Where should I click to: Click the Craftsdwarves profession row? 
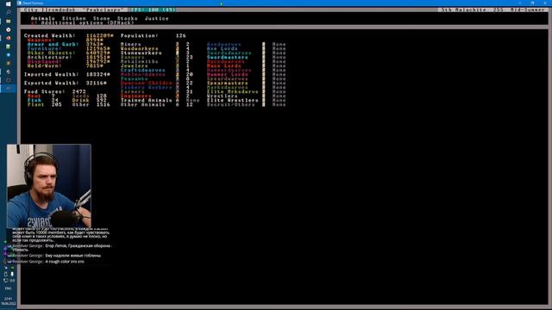click(155, 70)
